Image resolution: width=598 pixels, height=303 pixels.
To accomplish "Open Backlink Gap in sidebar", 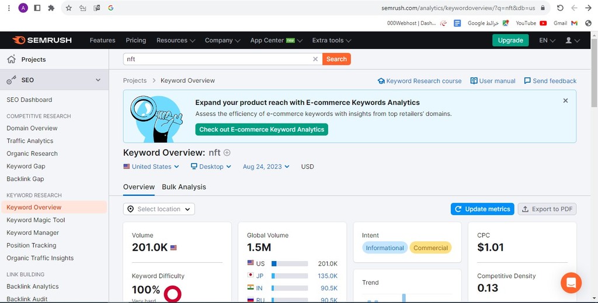I will tap(25, 179).
